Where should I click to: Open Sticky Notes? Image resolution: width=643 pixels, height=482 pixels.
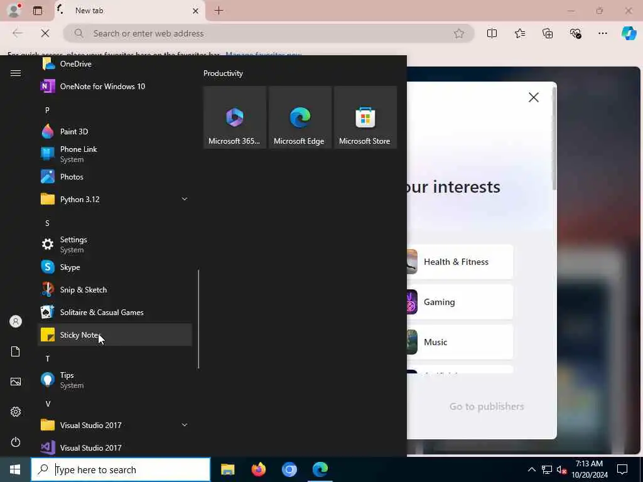point(115,335)
